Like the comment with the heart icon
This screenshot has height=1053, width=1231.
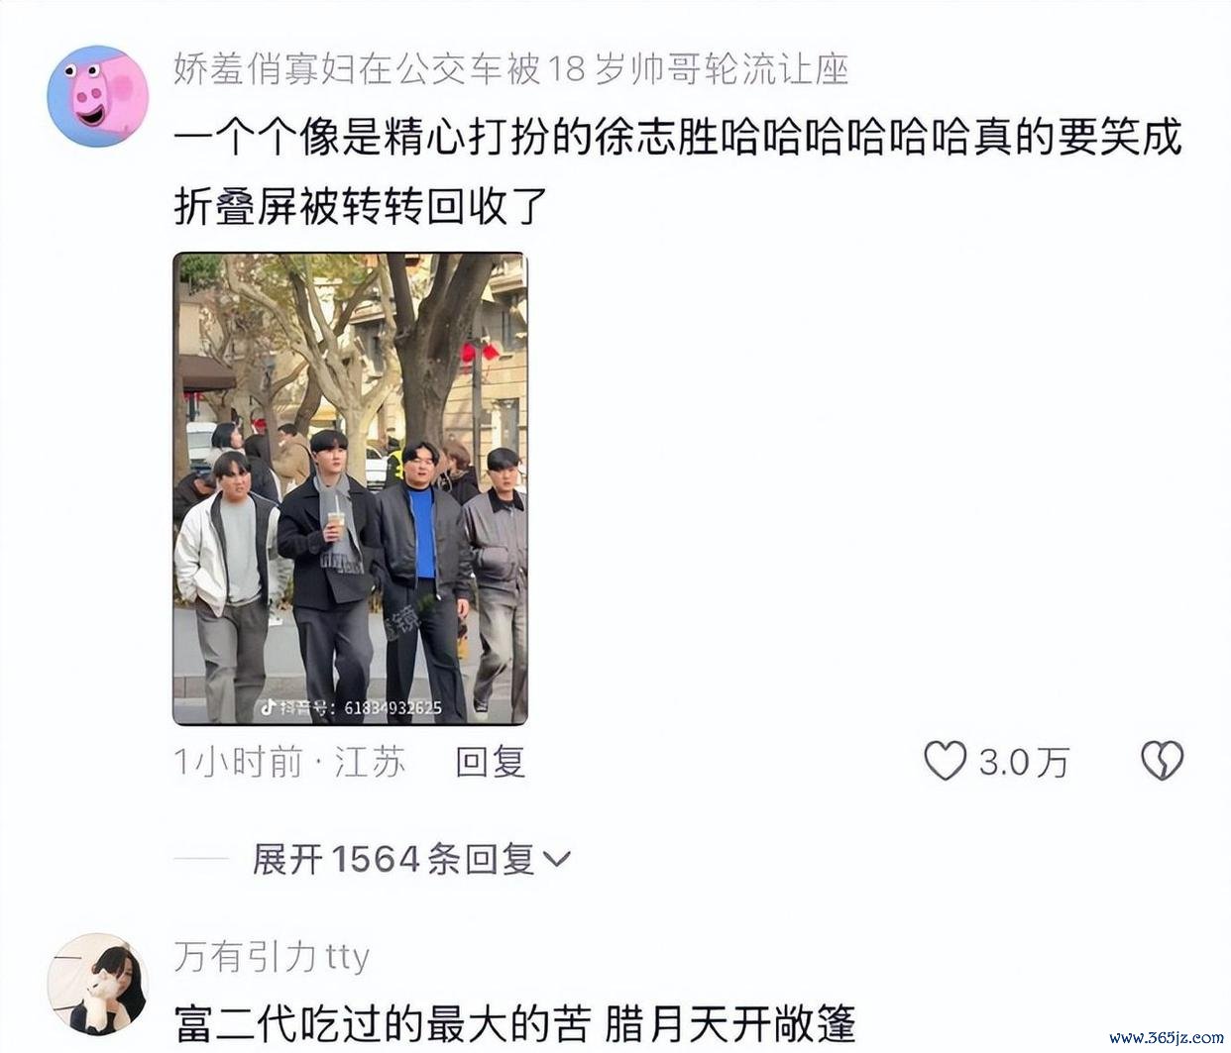point(945,761)
